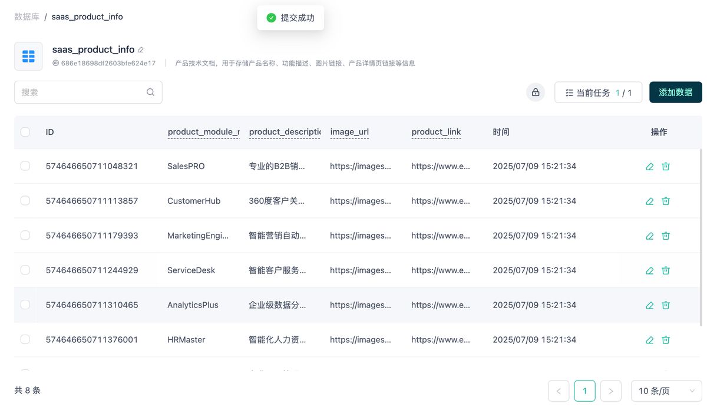Image resolution: width=707 pixels, height=417 pixels.
Task: Open the 数据库 breadcrumb link
Action: click(27, 16)
